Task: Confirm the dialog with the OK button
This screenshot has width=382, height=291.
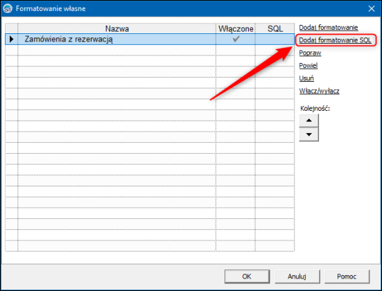Action: pyautogui.click(x=247, y=276)
